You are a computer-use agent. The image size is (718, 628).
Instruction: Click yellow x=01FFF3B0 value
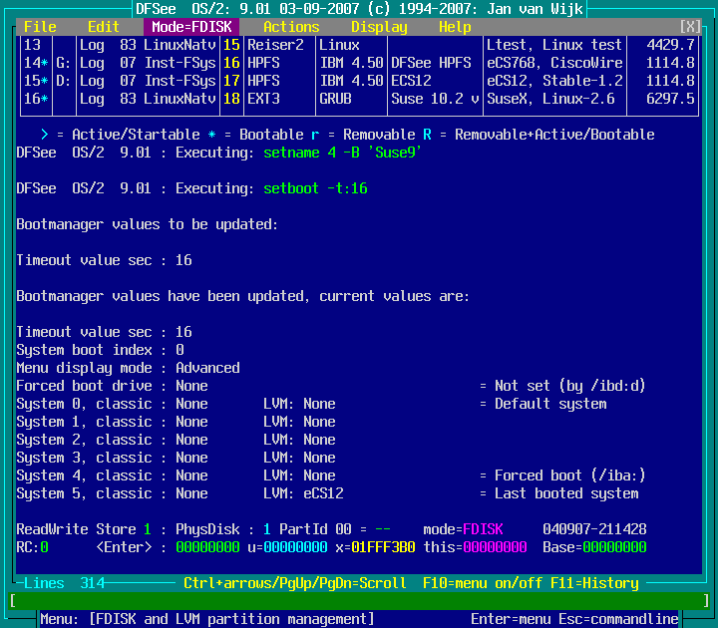pos(375,547)
